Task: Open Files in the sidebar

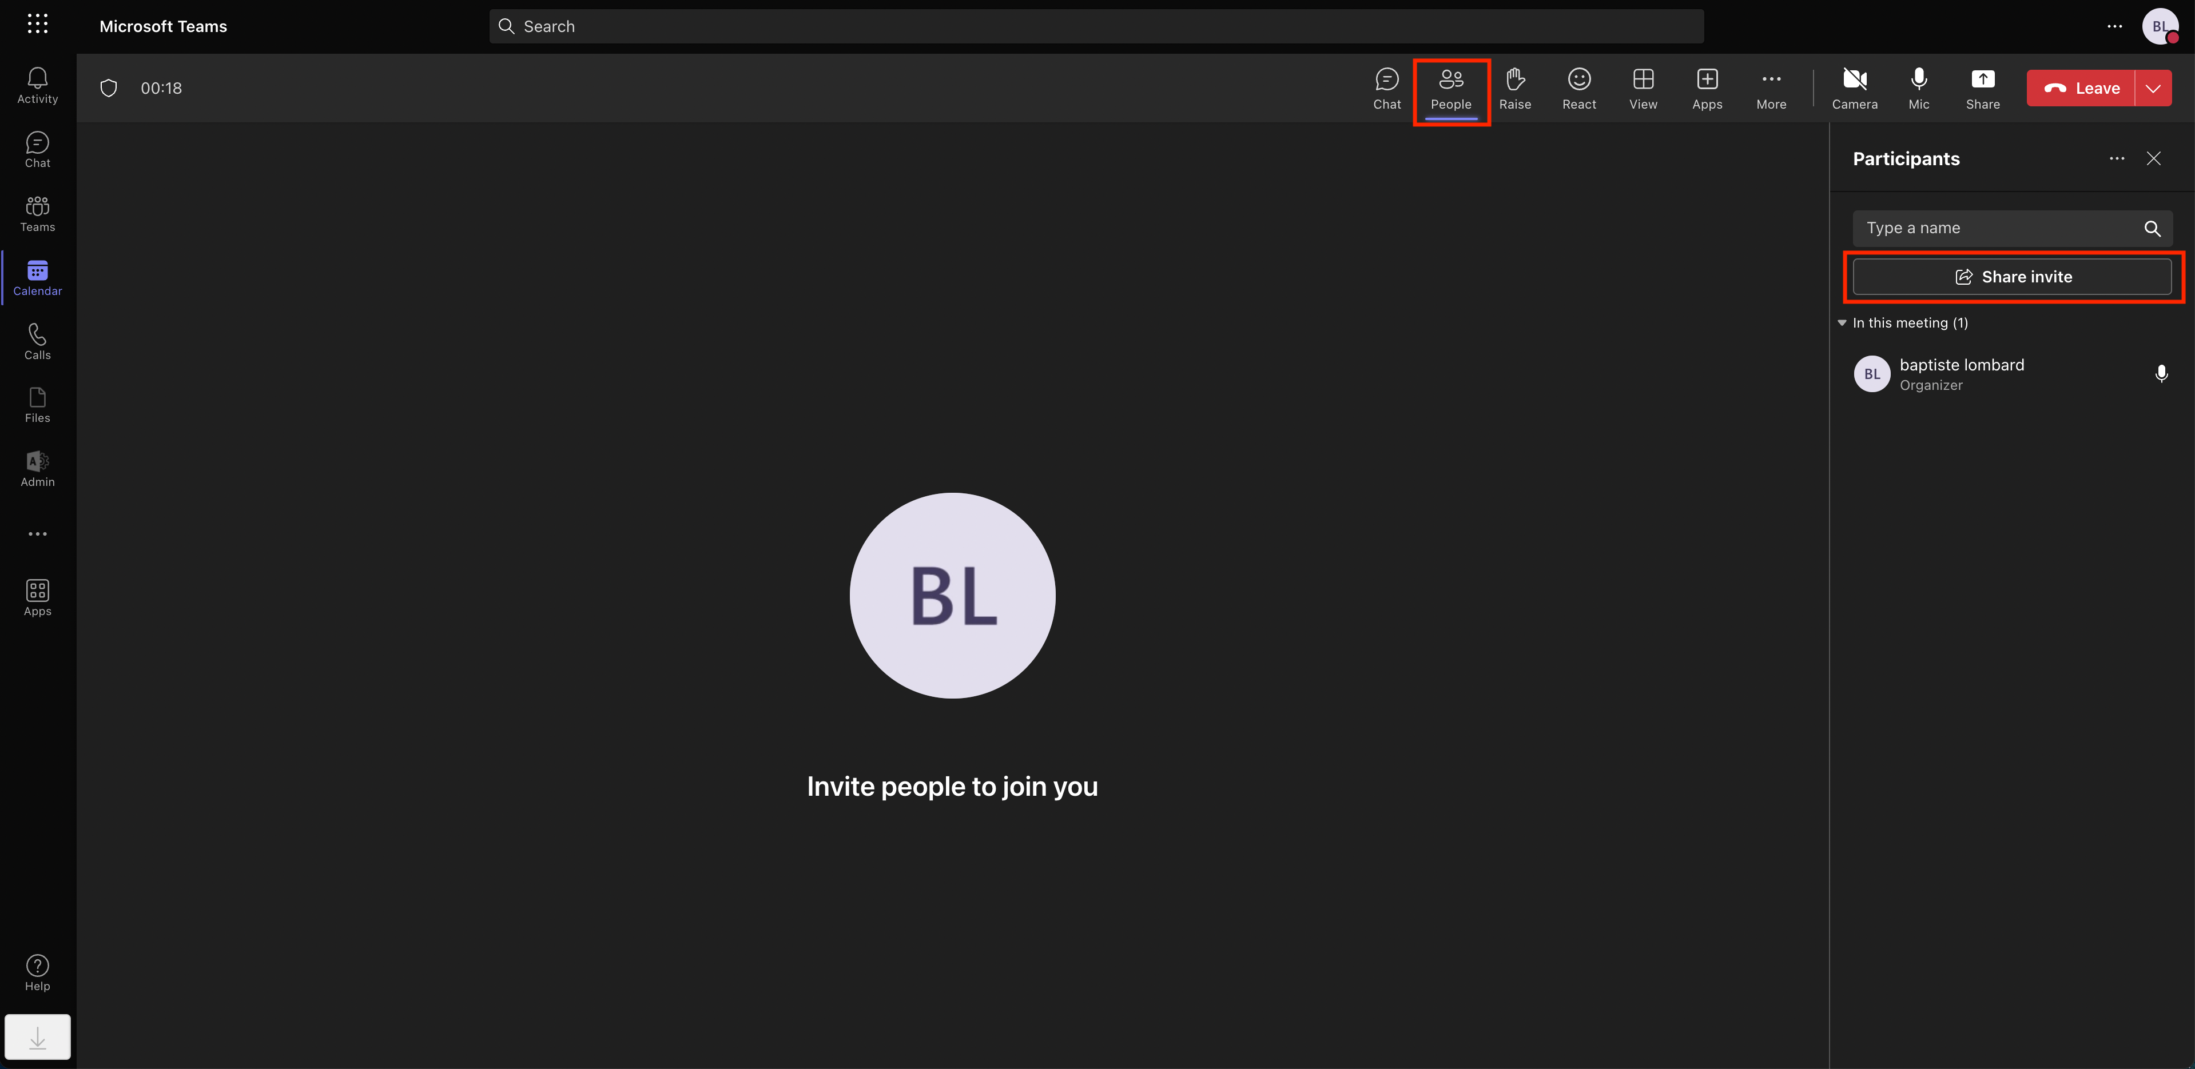Action: (38, 405)
